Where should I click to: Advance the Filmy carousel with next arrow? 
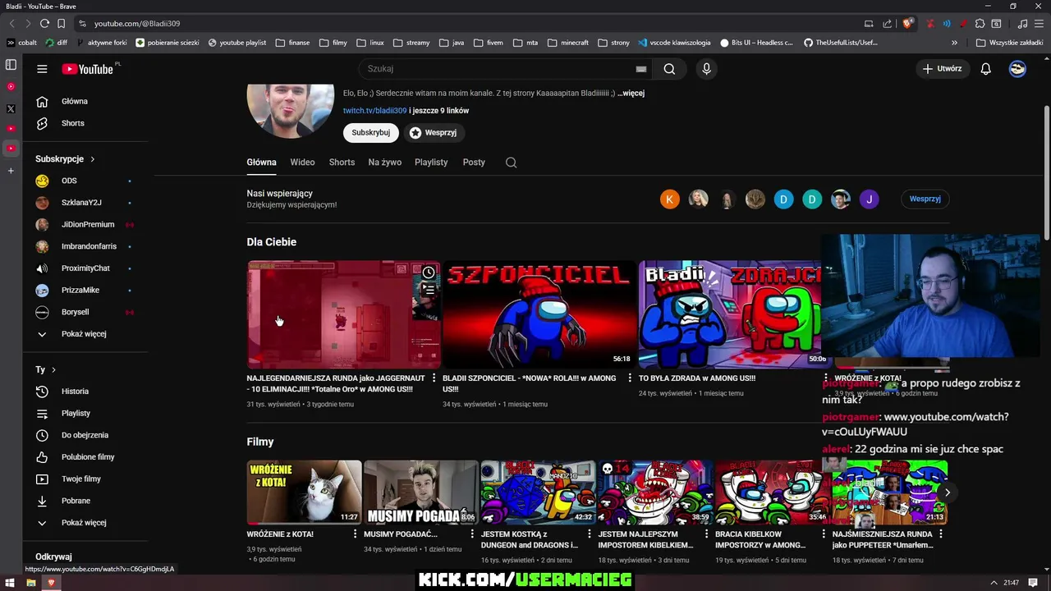(947, 492)
